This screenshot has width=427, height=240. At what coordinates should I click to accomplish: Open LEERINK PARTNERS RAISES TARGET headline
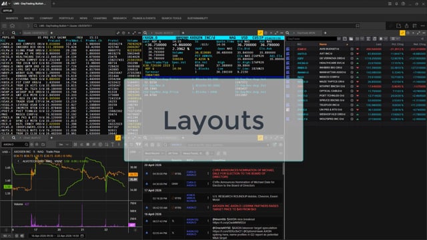246,207
